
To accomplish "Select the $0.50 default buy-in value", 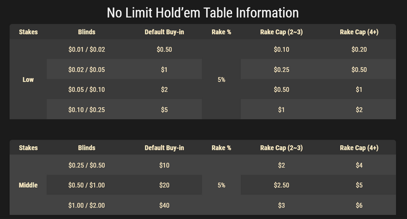I will tap(165, 49).
